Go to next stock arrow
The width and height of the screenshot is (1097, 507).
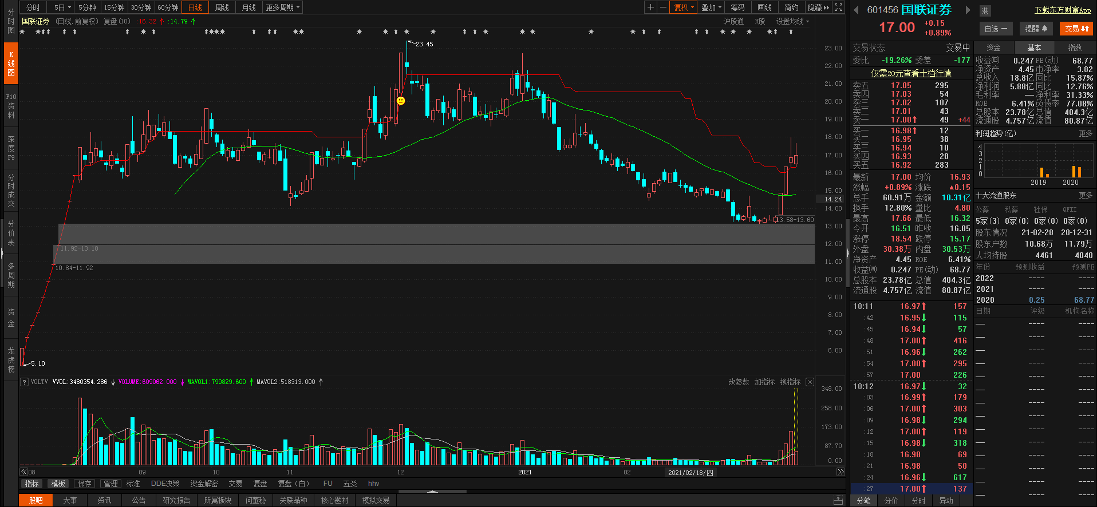968,10
